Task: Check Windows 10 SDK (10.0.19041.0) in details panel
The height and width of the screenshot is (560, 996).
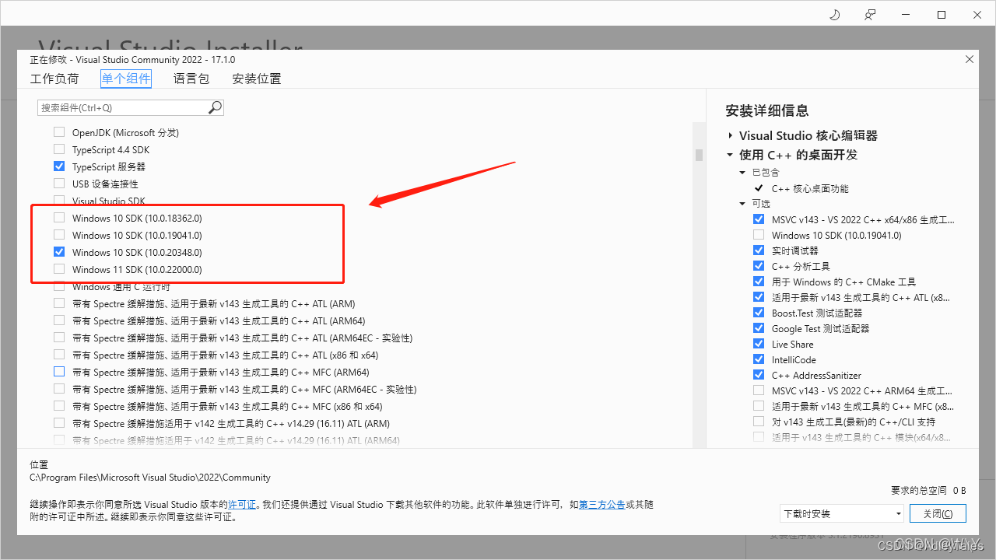Action: (759, 235)
